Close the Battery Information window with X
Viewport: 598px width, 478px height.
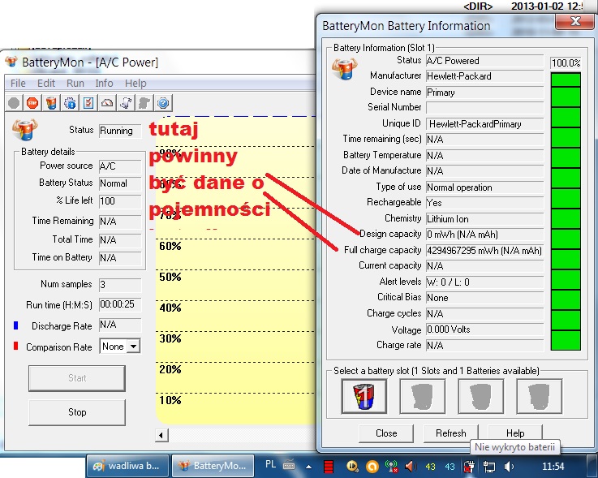click(574, 21)
